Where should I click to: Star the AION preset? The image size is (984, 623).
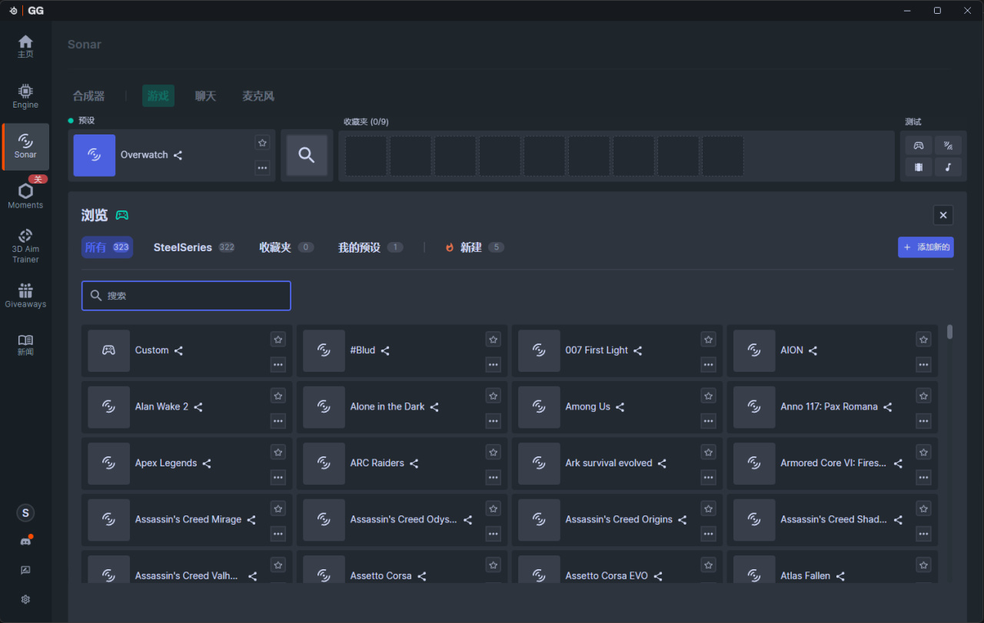coord(924,339)
